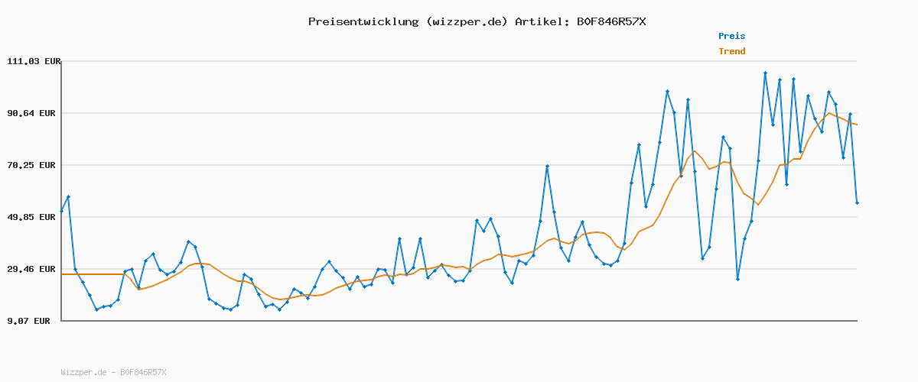918x382 pixels.
Task: Click the article ID B0F846R57X in title
Action: tap(611, 21)
